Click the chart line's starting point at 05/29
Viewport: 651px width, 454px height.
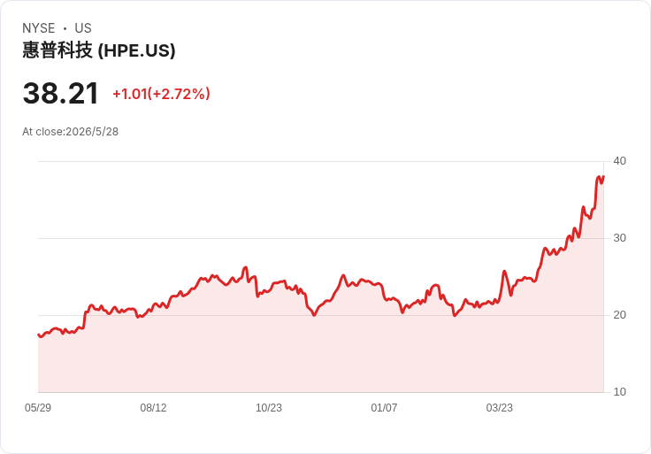pyautogui.click(x=39, y=335)
